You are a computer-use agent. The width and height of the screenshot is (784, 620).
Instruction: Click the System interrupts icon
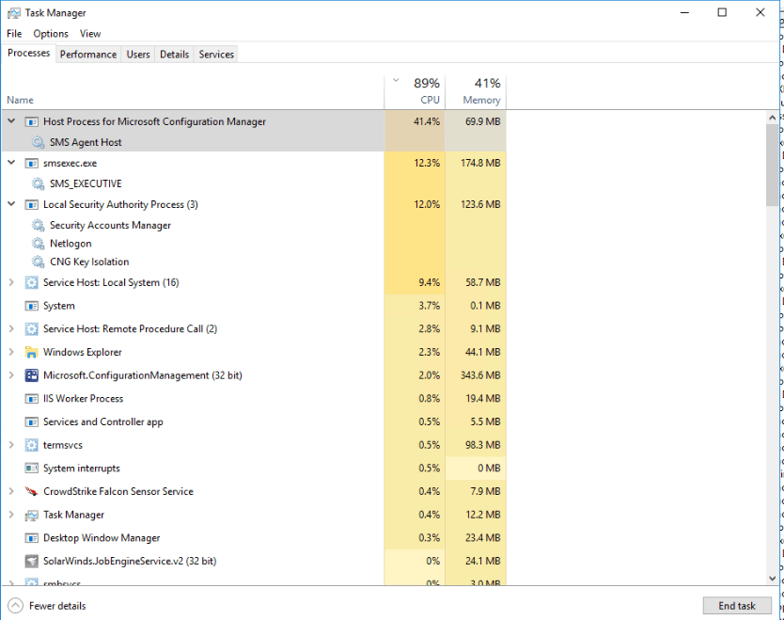[32, 469]
